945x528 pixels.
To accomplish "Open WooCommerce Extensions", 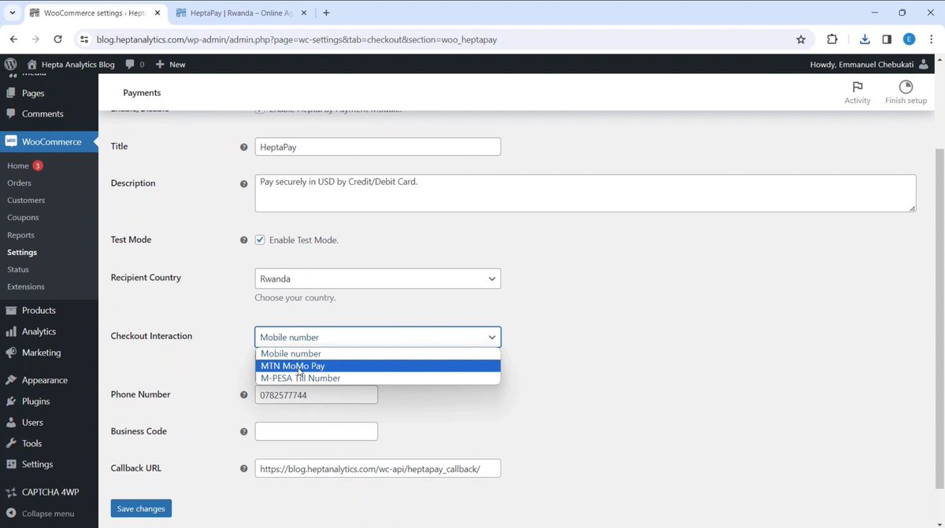I will pyautogui.click(x=26, y=287).
